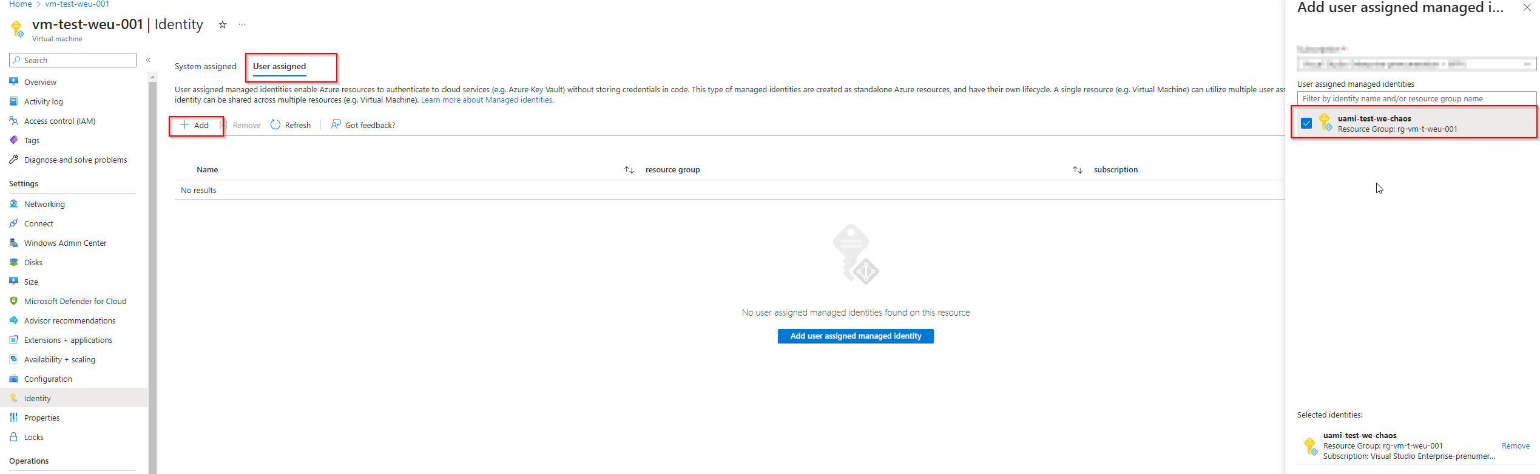Viewport: 1540px width, 474px height.
Task: Sort by resource group column arrows
Action: click(x=1078, y=170)
